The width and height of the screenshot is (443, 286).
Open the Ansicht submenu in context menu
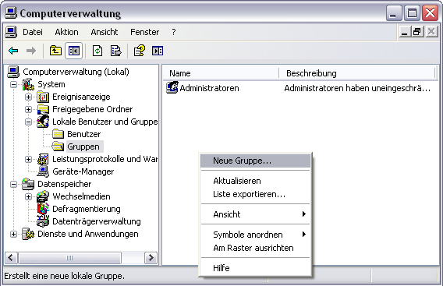click(255, 214)
